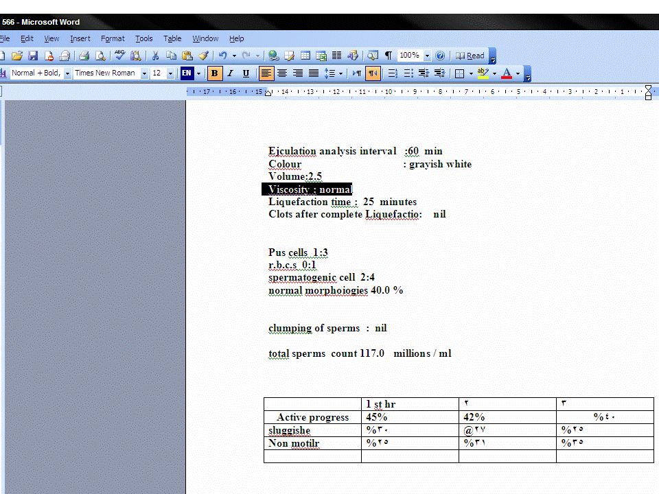
Task: Select the Format Painter brush
Action: (x=203, y=56)
